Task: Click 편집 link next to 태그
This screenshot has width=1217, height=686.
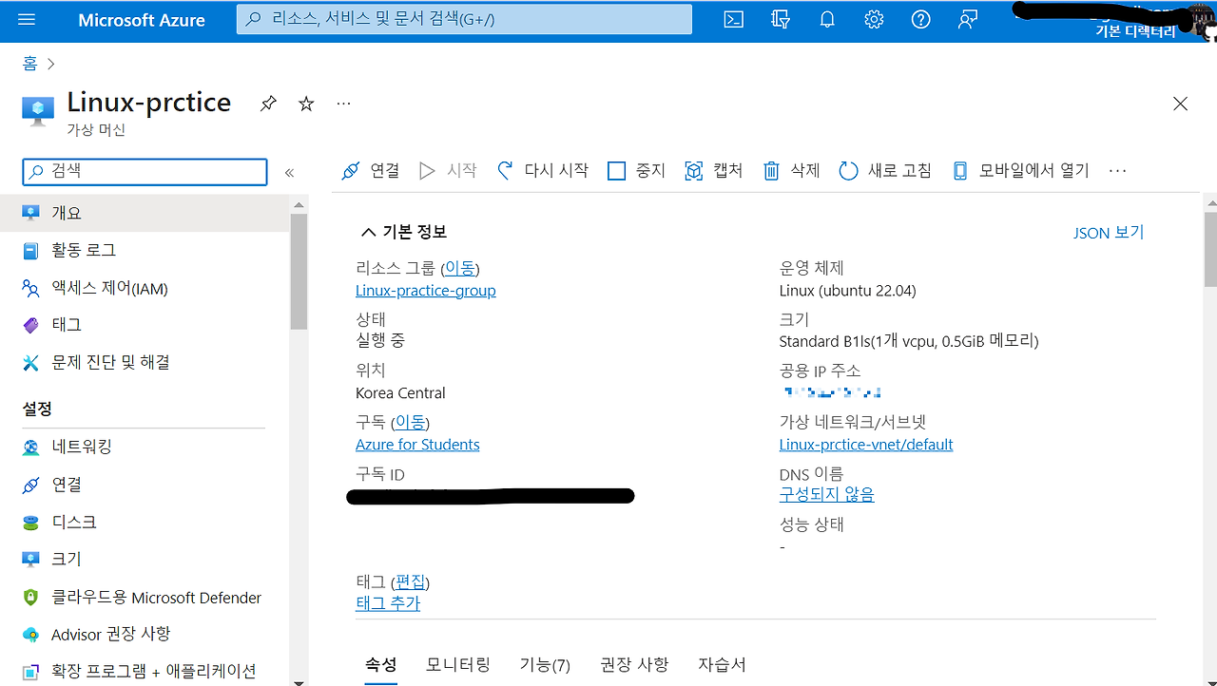Action: tap(411, 581)
